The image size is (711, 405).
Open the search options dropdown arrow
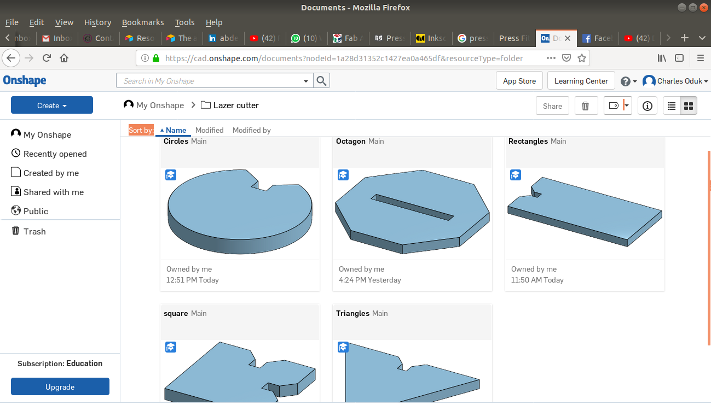click(x=306, y=81)
